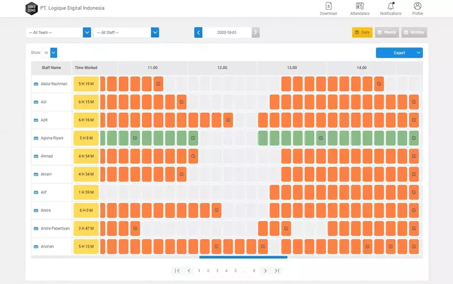The height and width of the screenshot is (284, 453).
Task: Switch to Daily view
Action: click(362, 32)
